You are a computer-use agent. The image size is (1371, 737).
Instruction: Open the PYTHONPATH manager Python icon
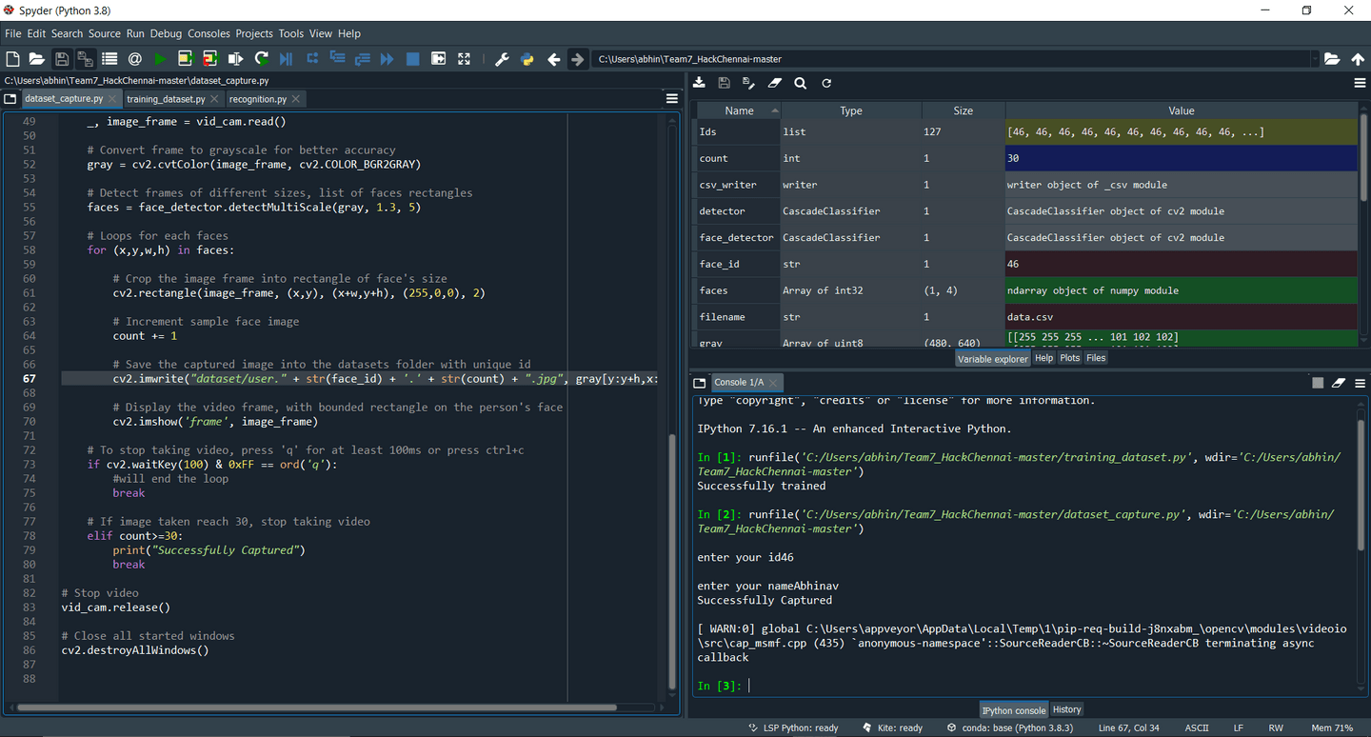(x=527, y=59)
